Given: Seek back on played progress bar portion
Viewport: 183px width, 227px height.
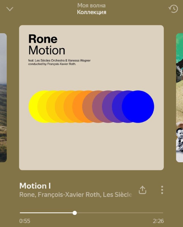Looking at the screenshot, I should click(46, 213).
